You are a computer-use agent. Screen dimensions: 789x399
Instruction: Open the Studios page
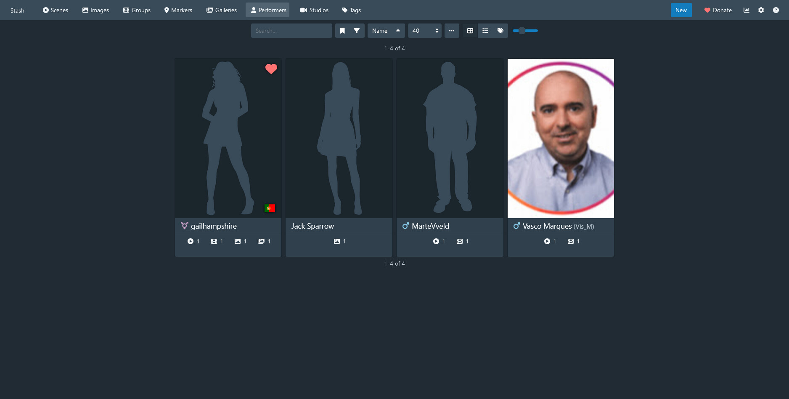[314, 10]
